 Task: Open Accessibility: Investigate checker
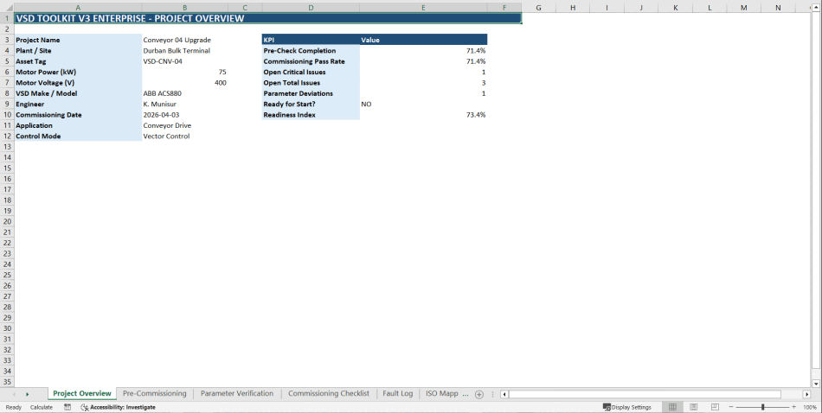pos(118,407)
